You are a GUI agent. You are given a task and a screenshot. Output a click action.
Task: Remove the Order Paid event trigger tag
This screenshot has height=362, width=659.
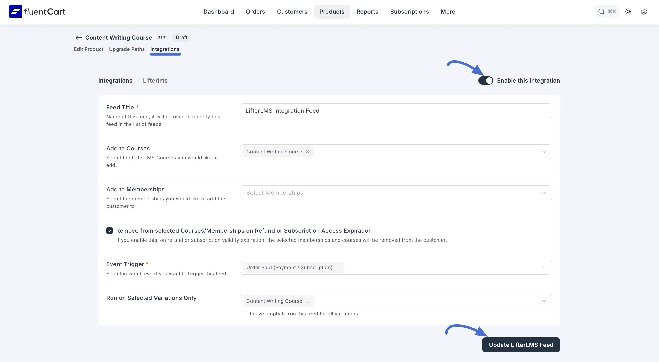pyautogui.click(x=338, y=267)
